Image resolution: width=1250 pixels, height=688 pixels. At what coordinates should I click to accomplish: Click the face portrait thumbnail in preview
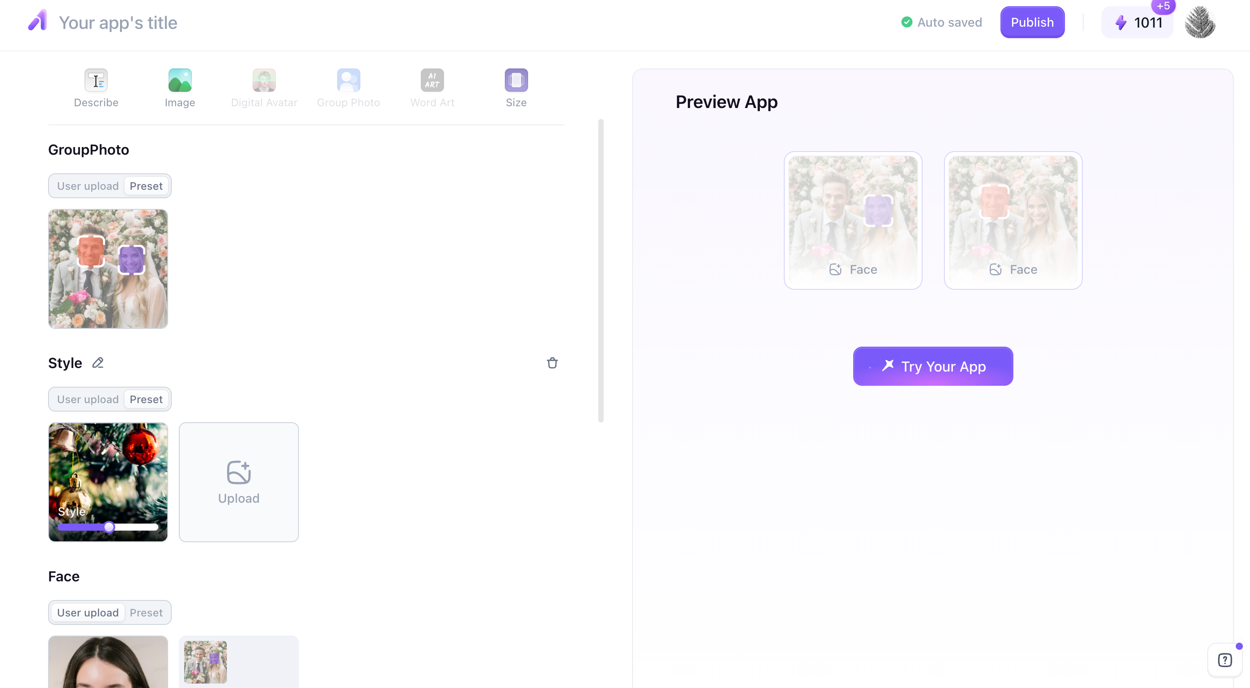click(851, 220)
